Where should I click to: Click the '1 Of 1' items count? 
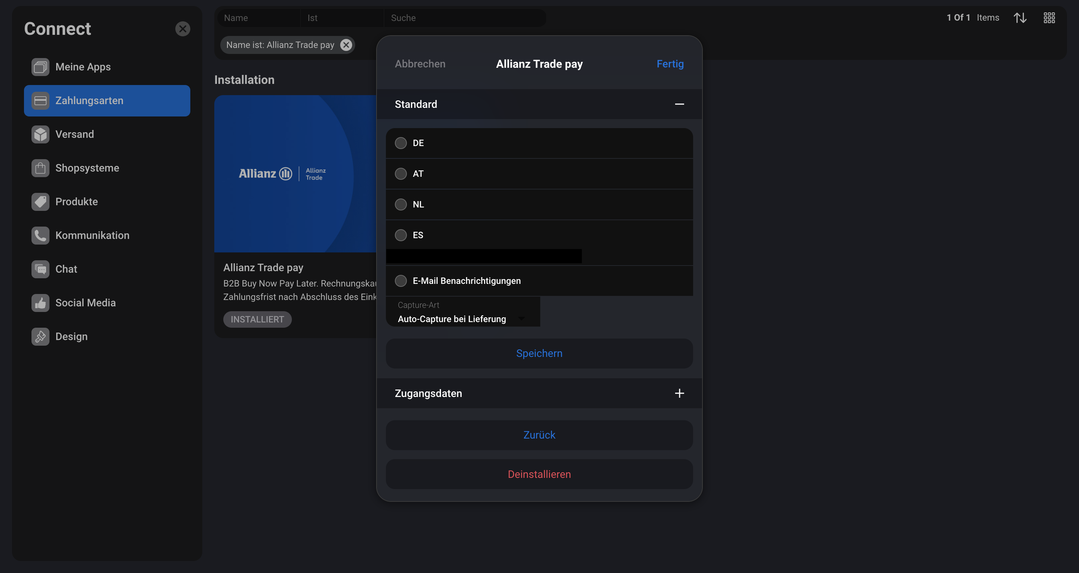958,18
